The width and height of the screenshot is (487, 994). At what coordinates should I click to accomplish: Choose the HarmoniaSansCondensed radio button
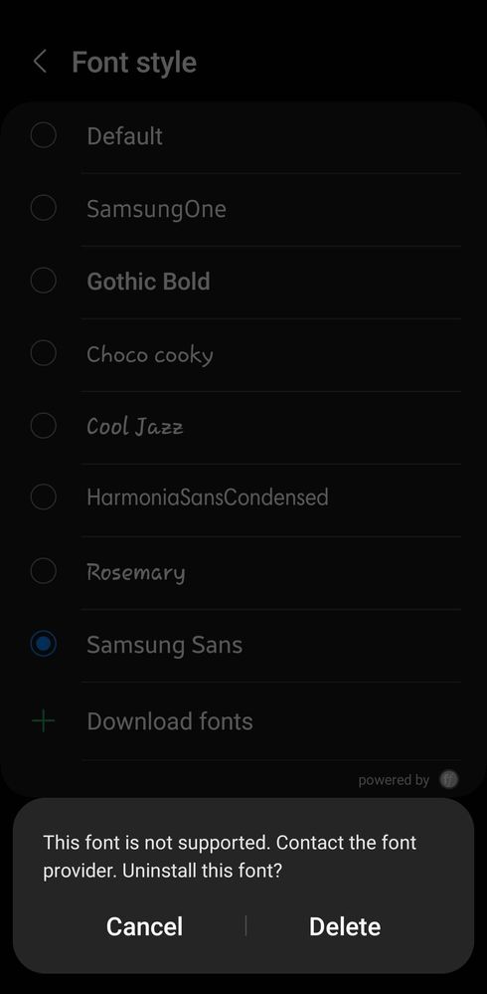point(43,497)
